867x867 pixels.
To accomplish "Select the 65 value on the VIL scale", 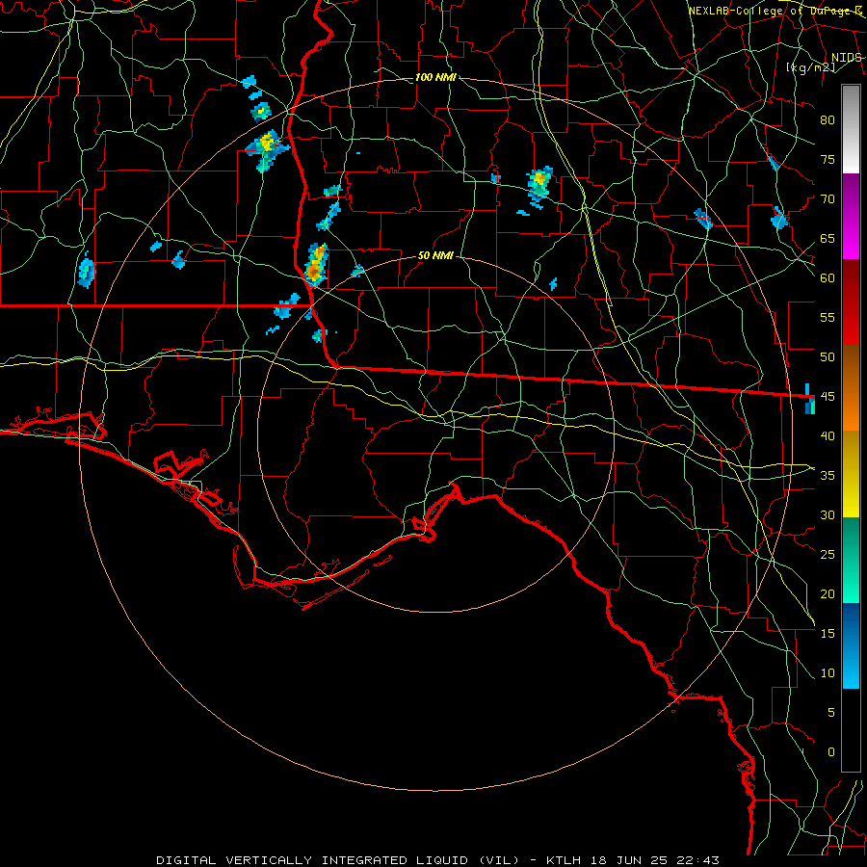I will click(828, 238).
